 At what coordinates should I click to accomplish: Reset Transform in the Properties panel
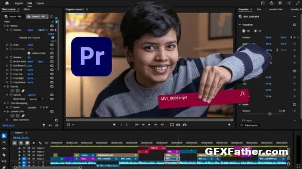point(294,25)
